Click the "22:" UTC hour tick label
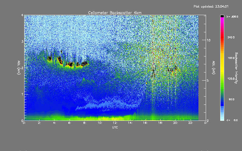This screenshot has height=151, width=242. click(191, 123)
